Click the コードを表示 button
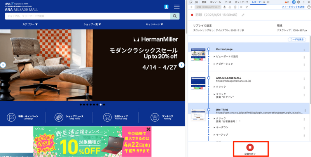311x157 pixels. (x=297, y=40)
